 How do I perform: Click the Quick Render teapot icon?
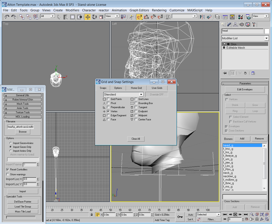(248, 17)
